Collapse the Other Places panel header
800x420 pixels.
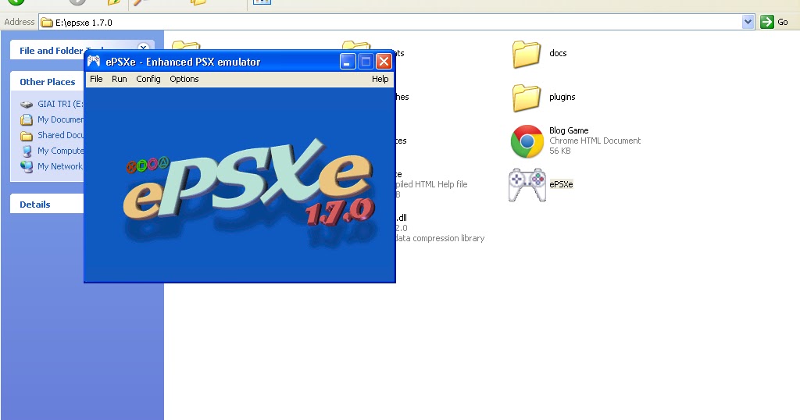click(47, 81)
